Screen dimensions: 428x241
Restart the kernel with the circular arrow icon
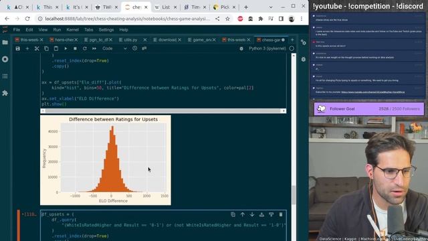(85, 49)
